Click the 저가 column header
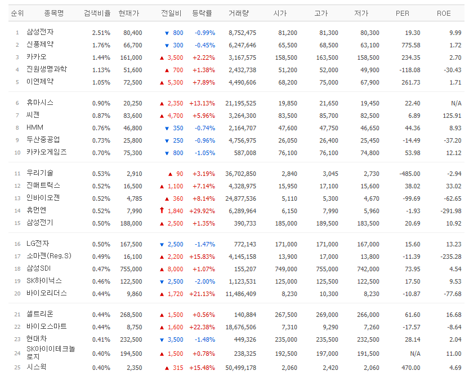Screen dimensions: 469x375 tap(361, 13)
